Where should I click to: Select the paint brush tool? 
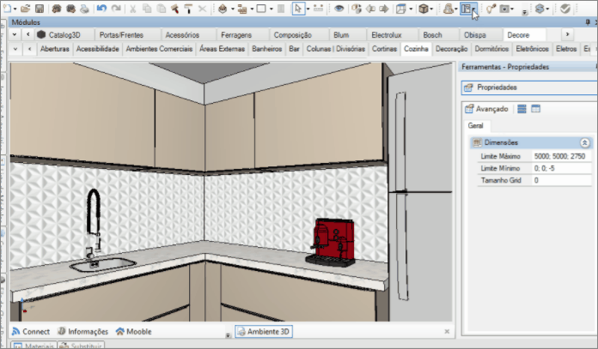(175, 9)
